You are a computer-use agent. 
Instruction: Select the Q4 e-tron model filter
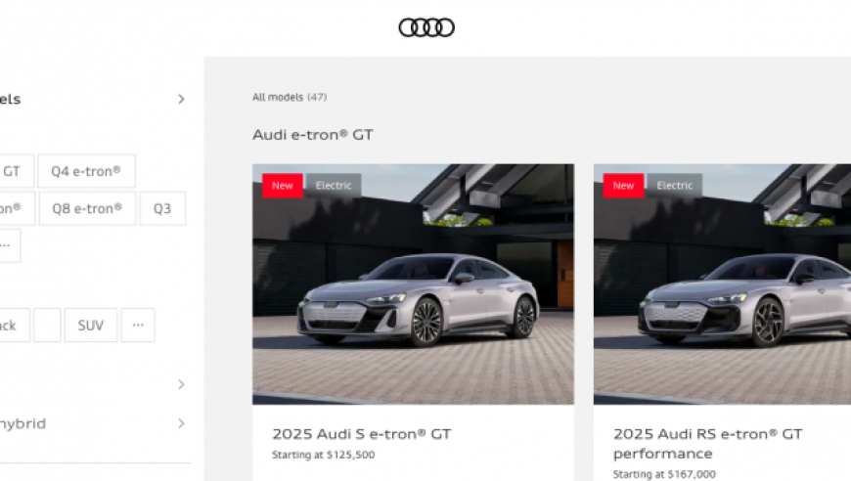coord(86,171)
